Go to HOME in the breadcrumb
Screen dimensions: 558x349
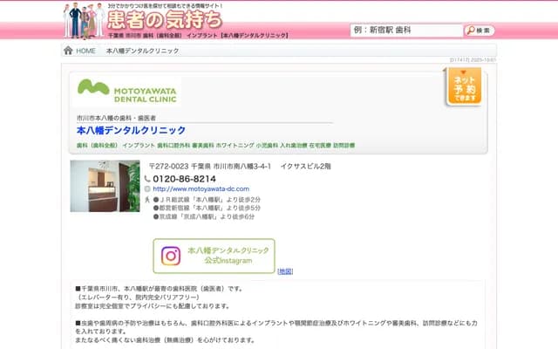click(85, 51)
